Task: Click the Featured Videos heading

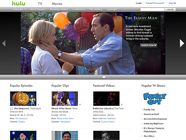Action: [x=104, y=86]
